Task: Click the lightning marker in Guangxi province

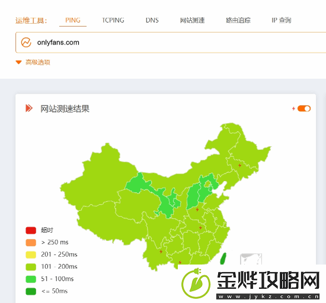Action: tap(180, 263)
